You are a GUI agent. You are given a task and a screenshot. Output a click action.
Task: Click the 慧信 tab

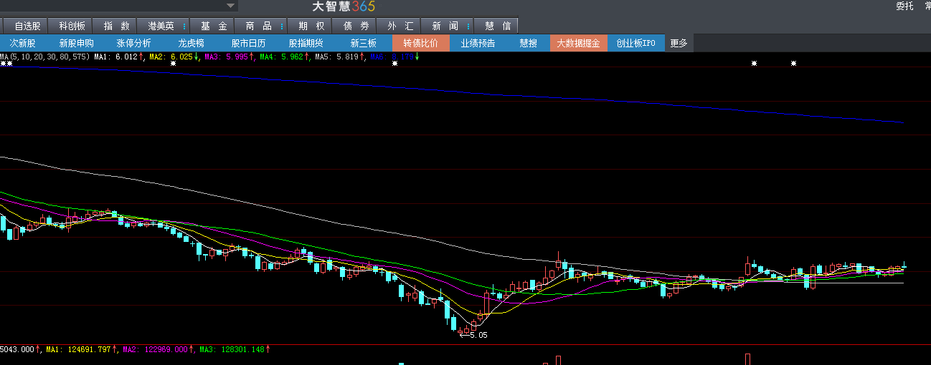click(x=497, y=26)
